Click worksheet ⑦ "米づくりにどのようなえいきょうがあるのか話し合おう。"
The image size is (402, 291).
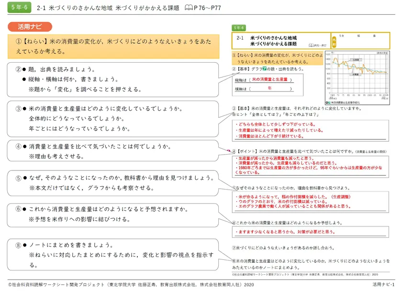point(283,248)
